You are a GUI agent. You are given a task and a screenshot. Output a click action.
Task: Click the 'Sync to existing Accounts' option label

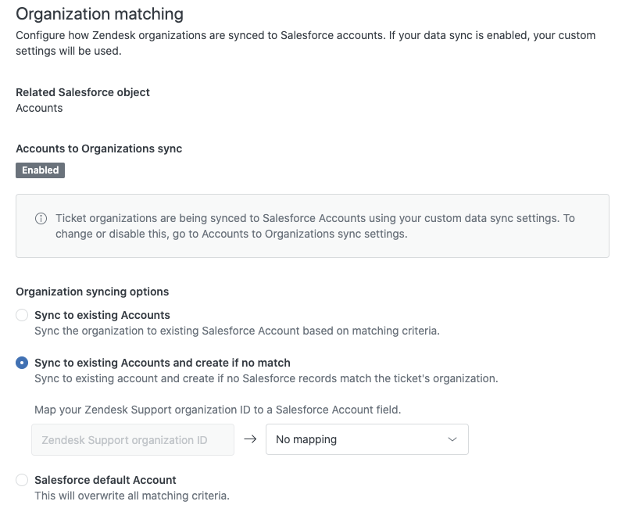coord(102,315)
